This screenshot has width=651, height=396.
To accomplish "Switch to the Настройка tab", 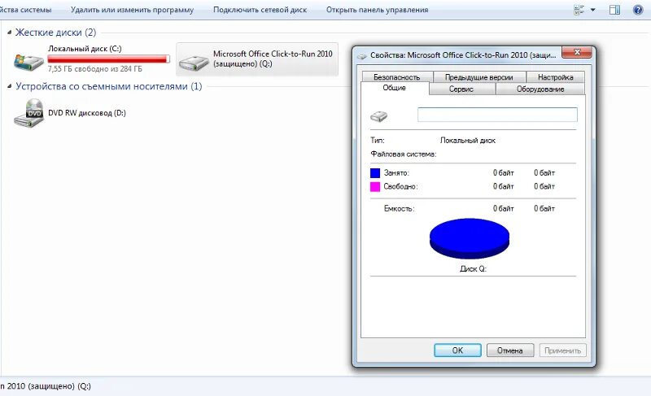I will (x=556, y=77).
